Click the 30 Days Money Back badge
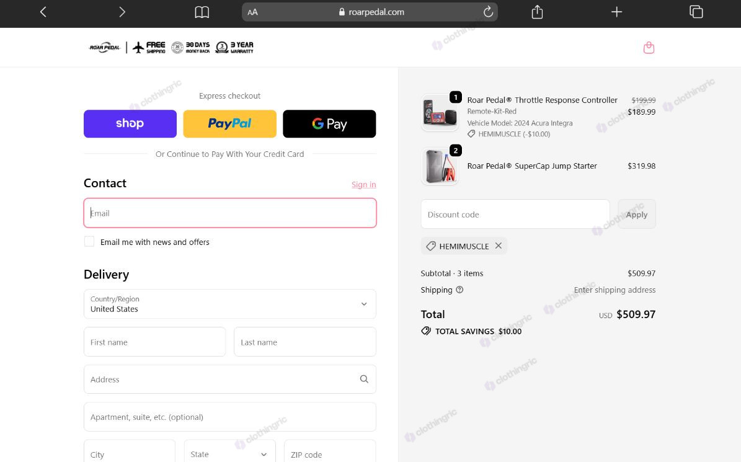Viewport: 741px width, 462px height. click(190, 47)
